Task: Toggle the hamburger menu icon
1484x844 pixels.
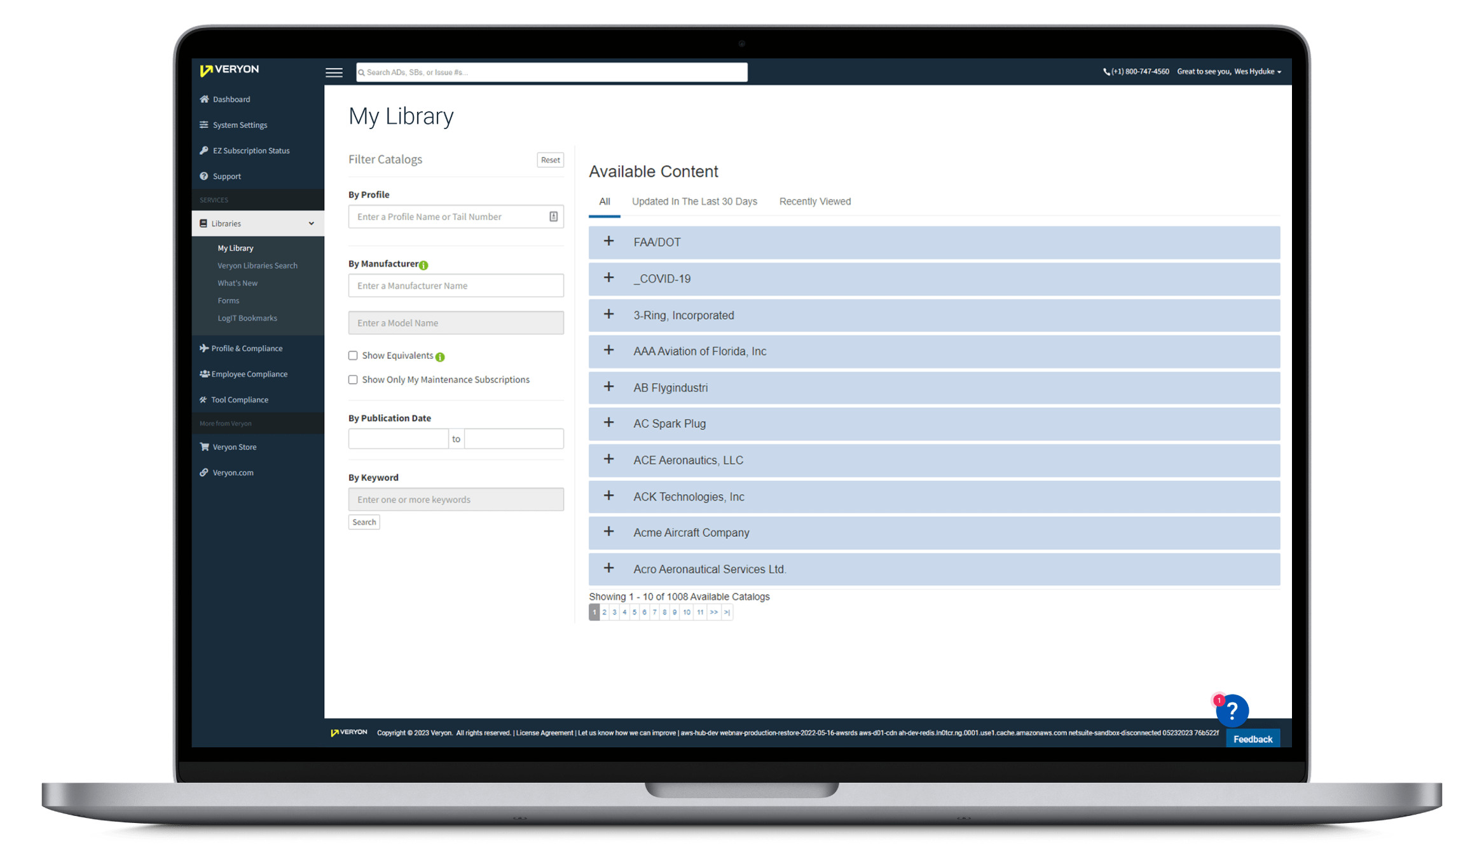Action: coord(334,73)
